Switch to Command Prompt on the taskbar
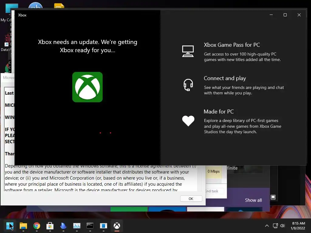311x233 pixels. coord(90,226)
